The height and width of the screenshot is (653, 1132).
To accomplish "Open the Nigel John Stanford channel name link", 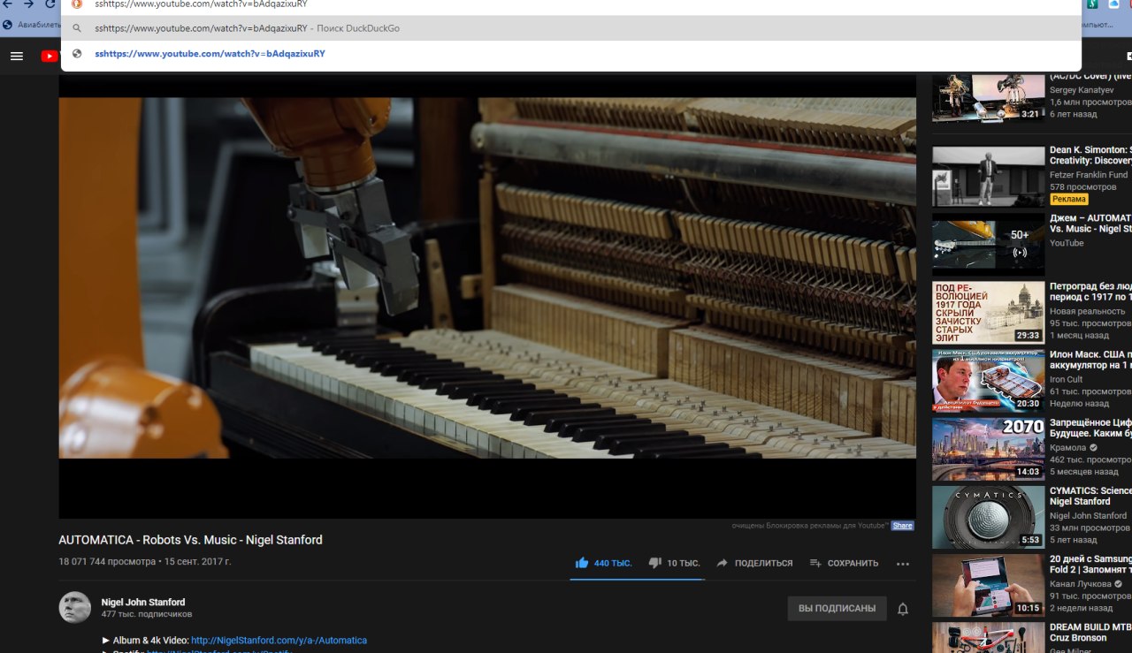I will point(143,602).
